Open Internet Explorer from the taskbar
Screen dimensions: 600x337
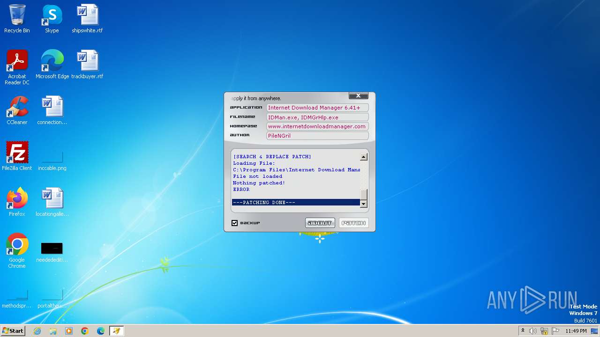point(37,331)
